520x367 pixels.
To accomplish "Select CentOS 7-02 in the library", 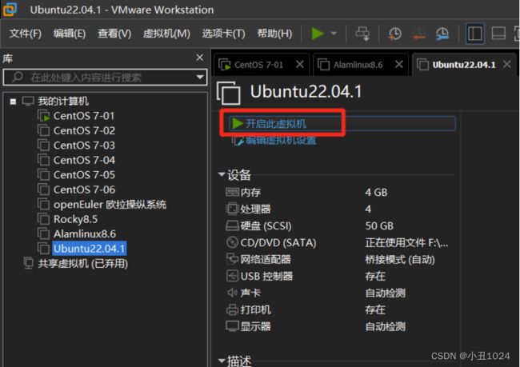I will [x=84, y=130].
